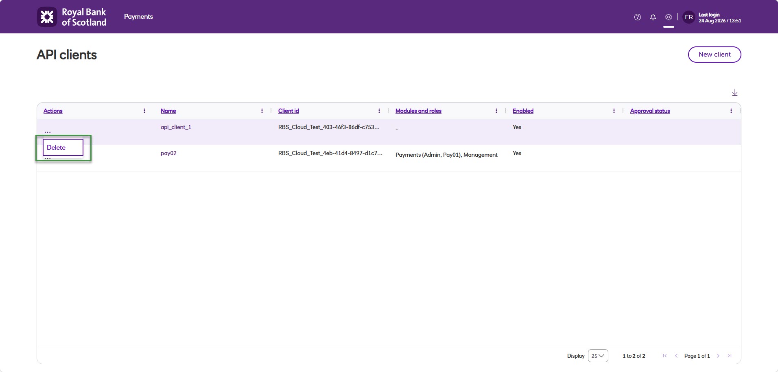Expand the Display 25 rows dropdown
The height and width of the screenshot is (372, 778).
[x=598, y=356]
